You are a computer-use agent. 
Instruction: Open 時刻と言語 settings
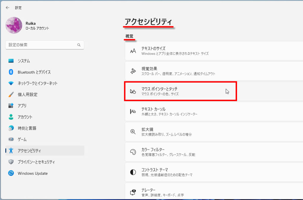click(x=27, y=128)
